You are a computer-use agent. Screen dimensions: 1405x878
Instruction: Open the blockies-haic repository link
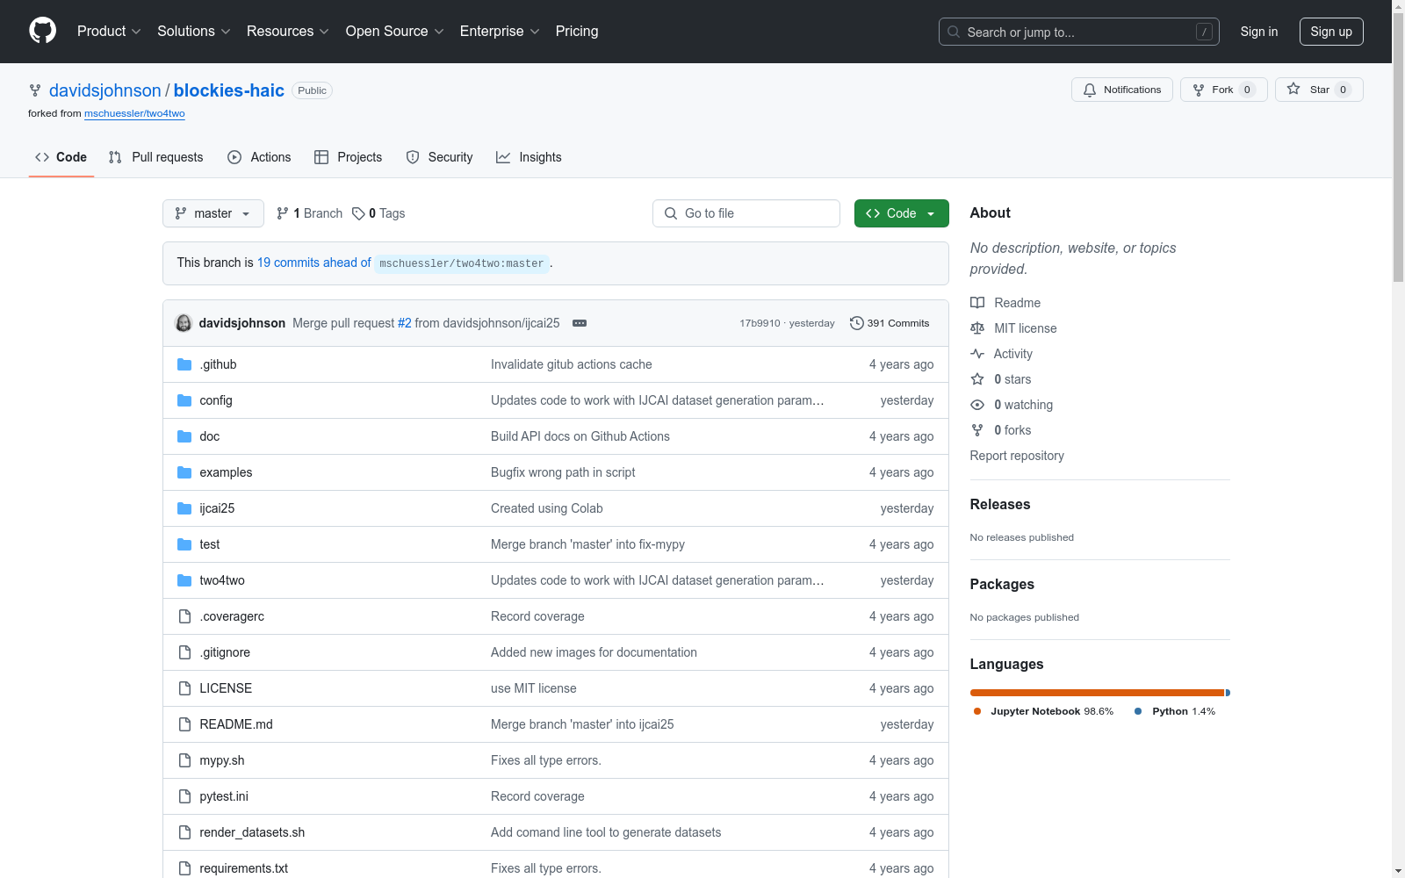229,90
